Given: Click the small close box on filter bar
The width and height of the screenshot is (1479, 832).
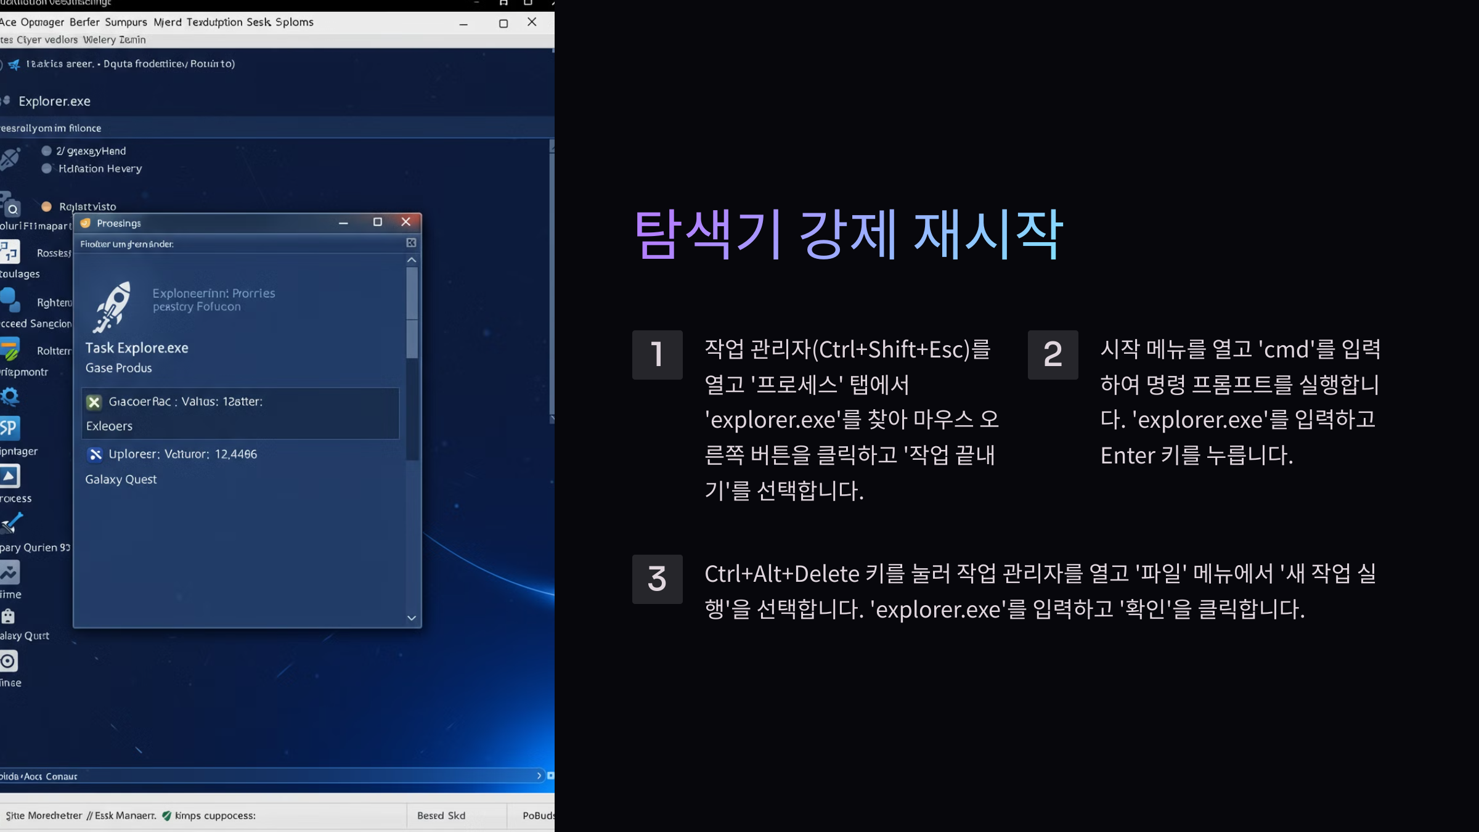Looking at the screenshot, I should coord(411,243).
